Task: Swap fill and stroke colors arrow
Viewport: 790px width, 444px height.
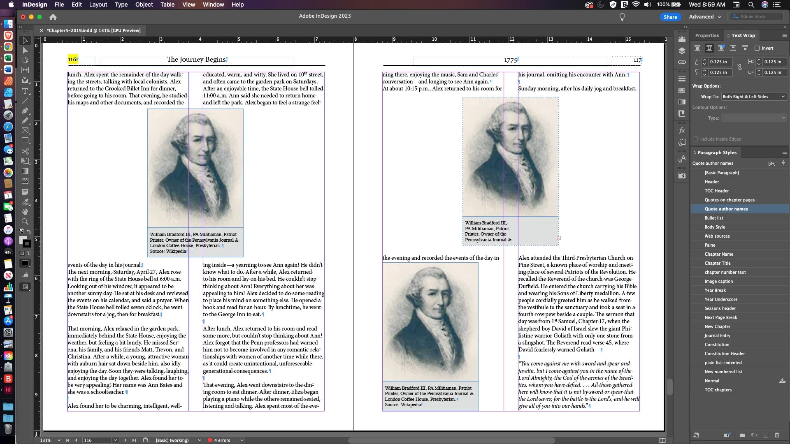Action: click(29, 232)
